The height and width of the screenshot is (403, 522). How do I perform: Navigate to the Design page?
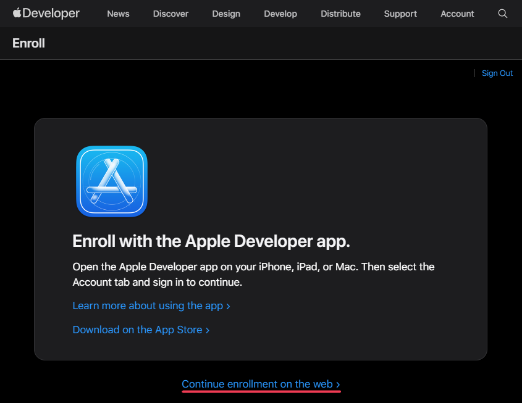pyautogui.click(x=226, y=13)
